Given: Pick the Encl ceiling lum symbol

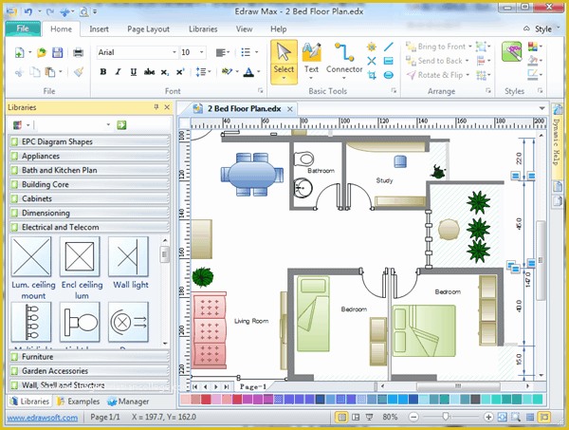Looking at the screenshot, I should tap(80, 256).
